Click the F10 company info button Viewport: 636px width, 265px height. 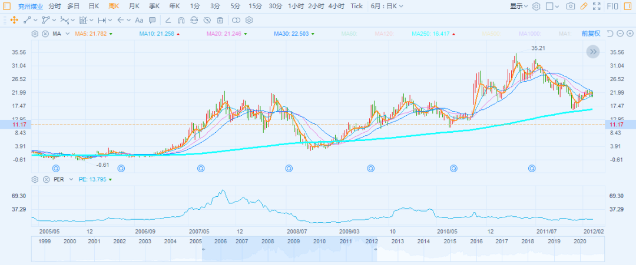(612, 6)
